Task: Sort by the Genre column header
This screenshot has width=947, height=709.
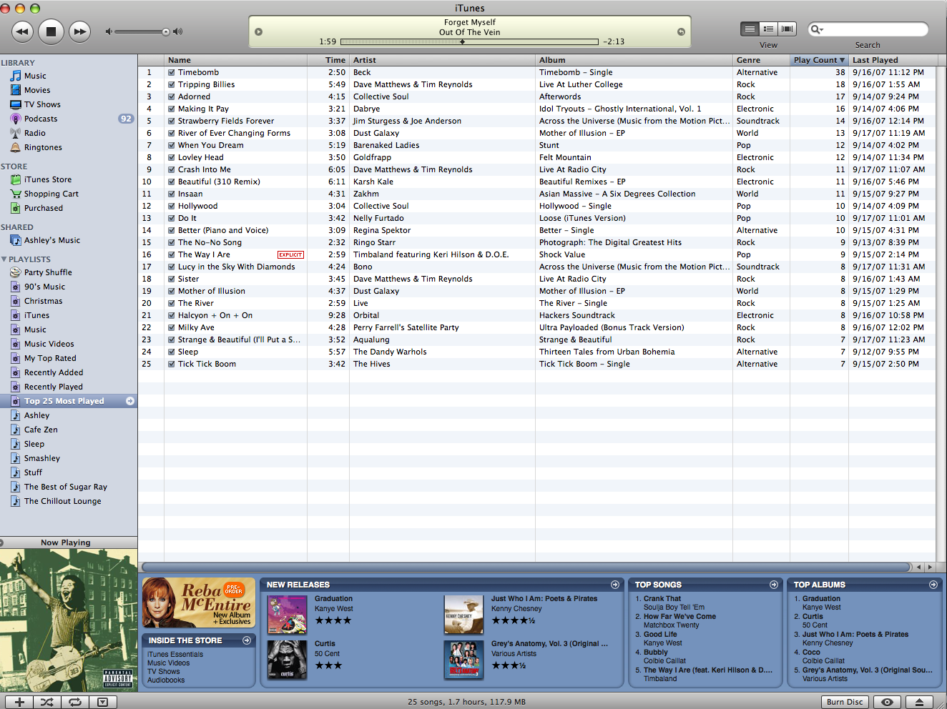Action: [761, 60]
